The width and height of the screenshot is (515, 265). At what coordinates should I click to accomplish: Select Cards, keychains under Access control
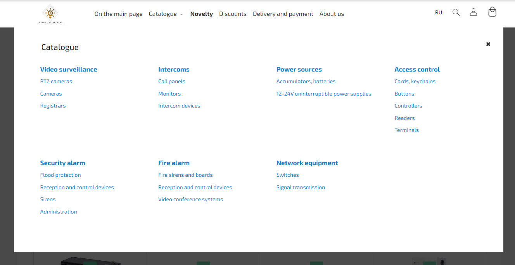pos(415,82)
